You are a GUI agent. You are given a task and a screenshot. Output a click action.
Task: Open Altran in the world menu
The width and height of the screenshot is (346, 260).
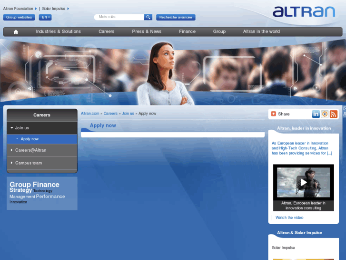261,31
